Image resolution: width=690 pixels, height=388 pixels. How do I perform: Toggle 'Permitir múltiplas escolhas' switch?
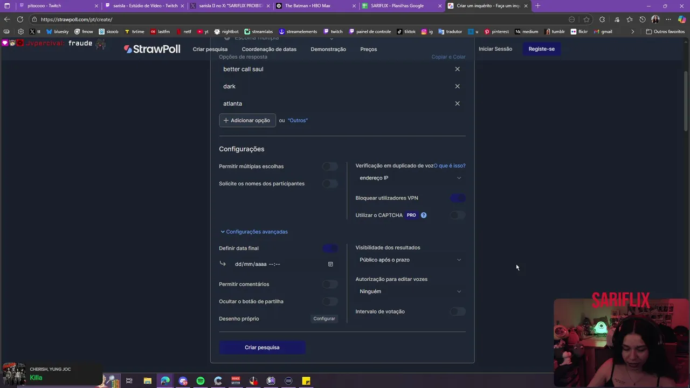click(330, 167)
